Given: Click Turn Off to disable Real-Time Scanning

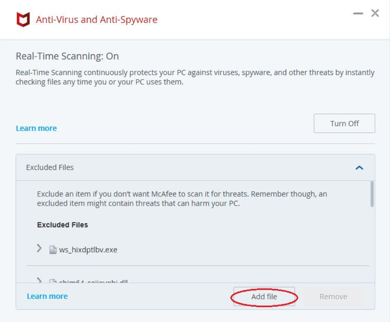Looking at the screenshot, I should click(344, 123).
